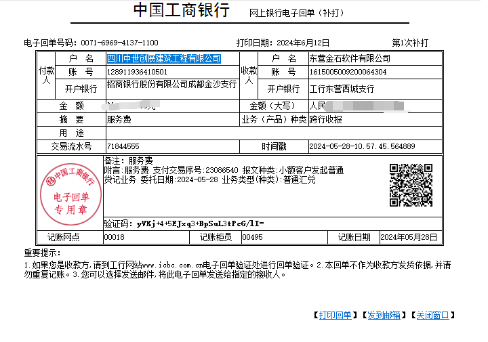The height and width of the screenshot is (342, 488).
Task: Click the 验证码 verification code line
Action: click(184, 223)
